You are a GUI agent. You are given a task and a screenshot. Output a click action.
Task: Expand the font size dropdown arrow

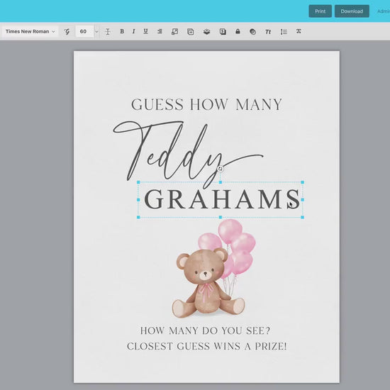[96, 32]
